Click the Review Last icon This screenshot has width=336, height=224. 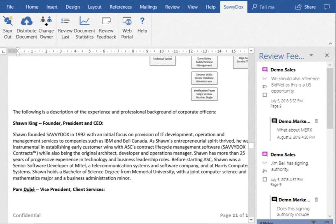(65, 21)
